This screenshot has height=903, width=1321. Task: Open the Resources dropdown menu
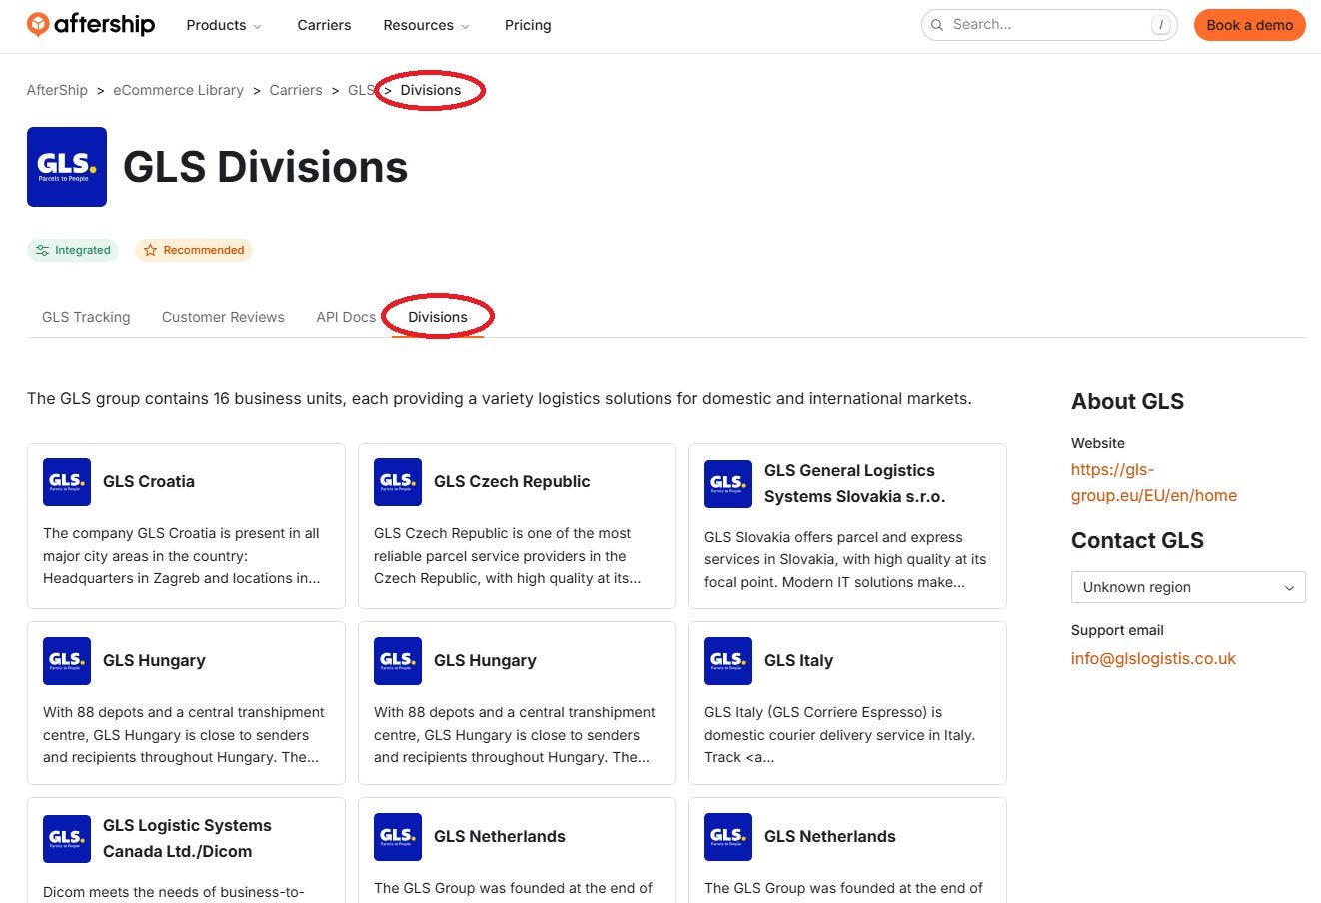click(426, 25)
